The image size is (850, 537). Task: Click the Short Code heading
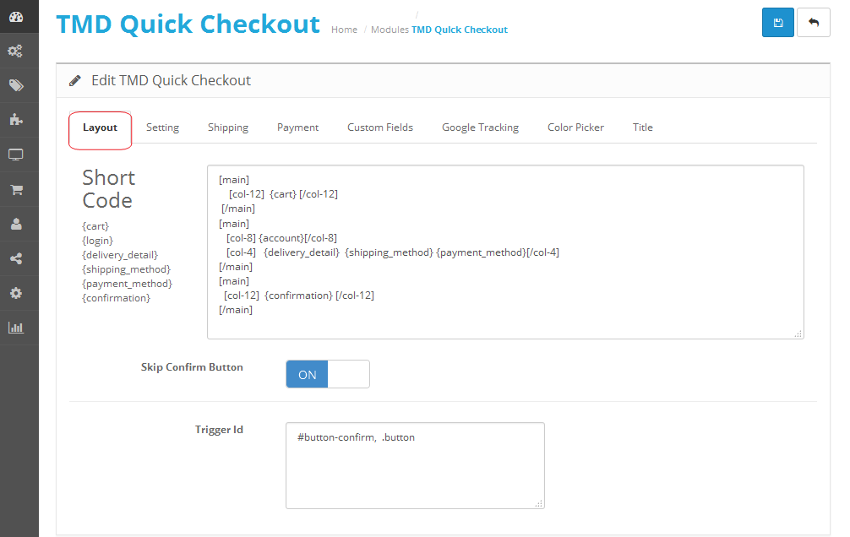108,189
